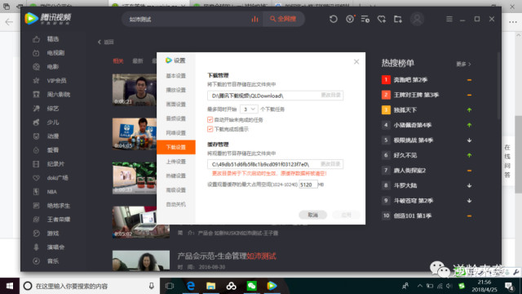Open 奔跑吧 第2季 in hot list
This screenshot has width=522, height=294.
(x=410, y=80)
